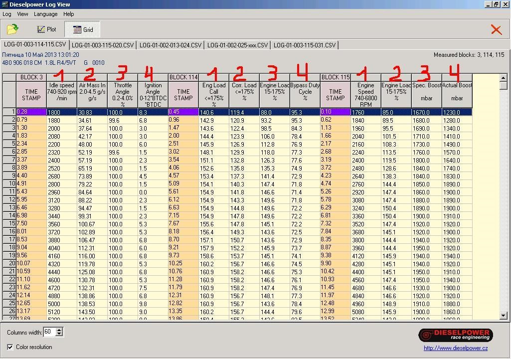Click the Columns width input field
Viewport: 511px width, 359px height.
(x=49, y=332)
